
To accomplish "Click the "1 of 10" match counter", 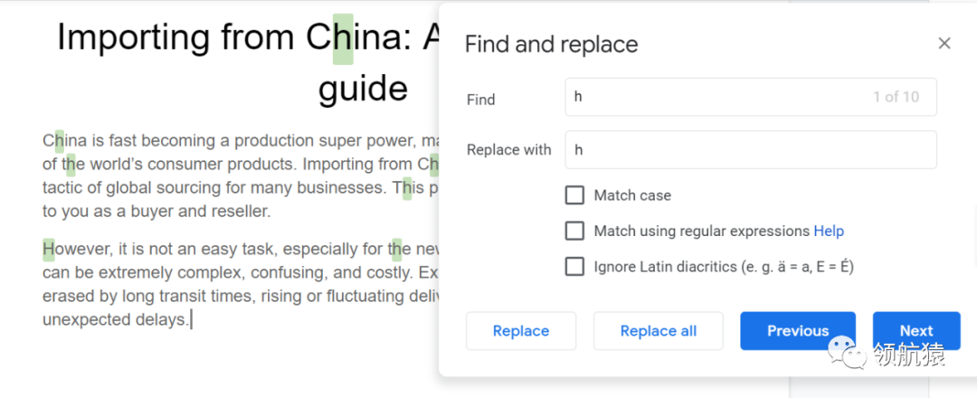I will pyautogui.click(x=896, y=97).
